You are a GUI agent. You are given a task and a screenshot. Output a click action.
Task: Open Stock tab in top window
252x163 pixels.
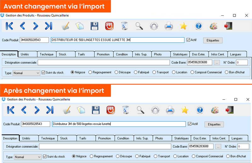(66, 55)
